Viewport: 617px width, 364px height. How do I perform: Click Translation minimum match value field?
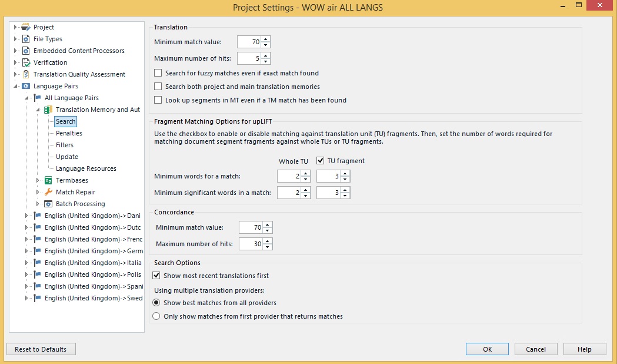[x=249, y=42]
